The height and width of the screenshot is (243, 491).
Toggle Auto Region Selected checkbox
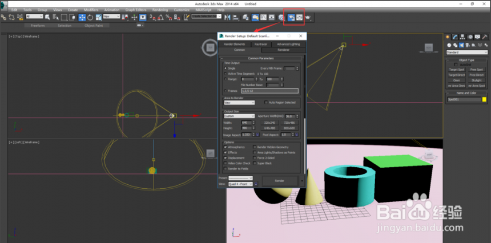pos(266,102)
